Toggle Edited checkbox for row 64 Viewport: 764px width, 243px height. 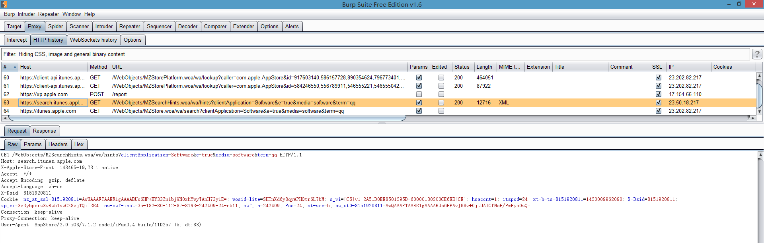point(441,111)
